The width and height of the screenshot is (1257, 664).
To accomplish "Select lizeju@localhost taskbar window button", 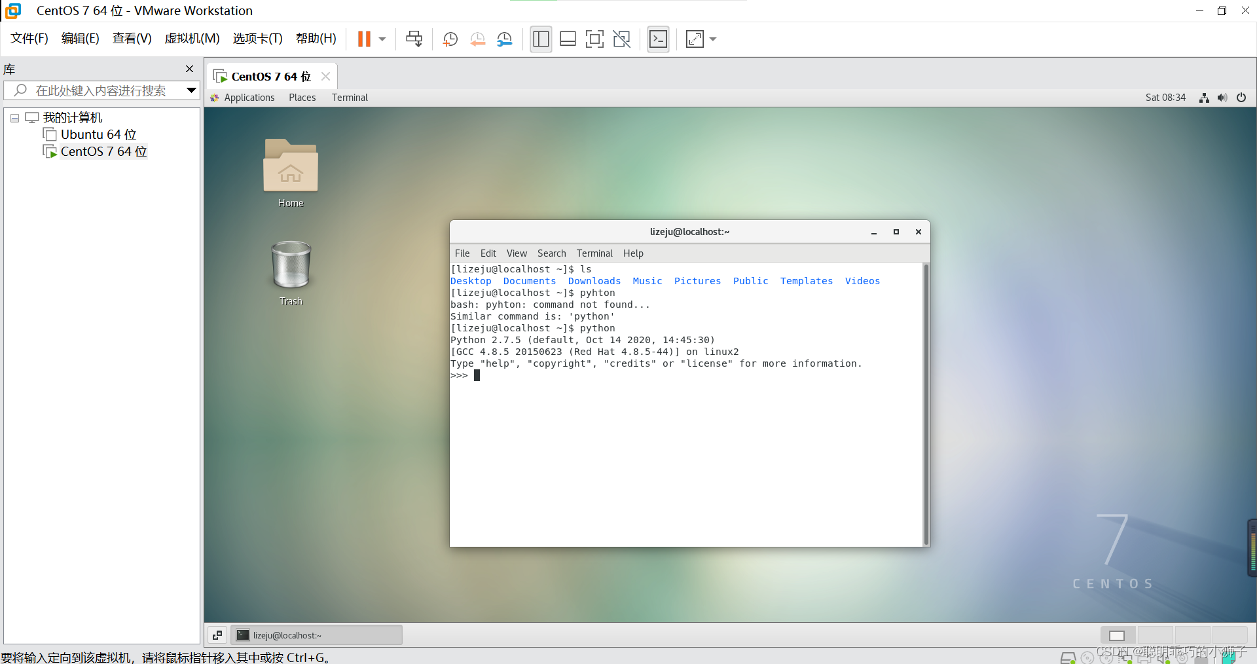I will coord(317,635).
